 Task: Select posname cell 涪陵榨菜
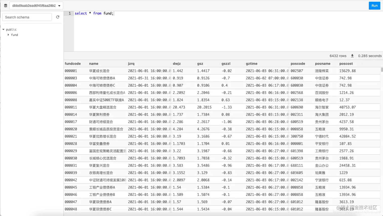(x=322, y=71)
